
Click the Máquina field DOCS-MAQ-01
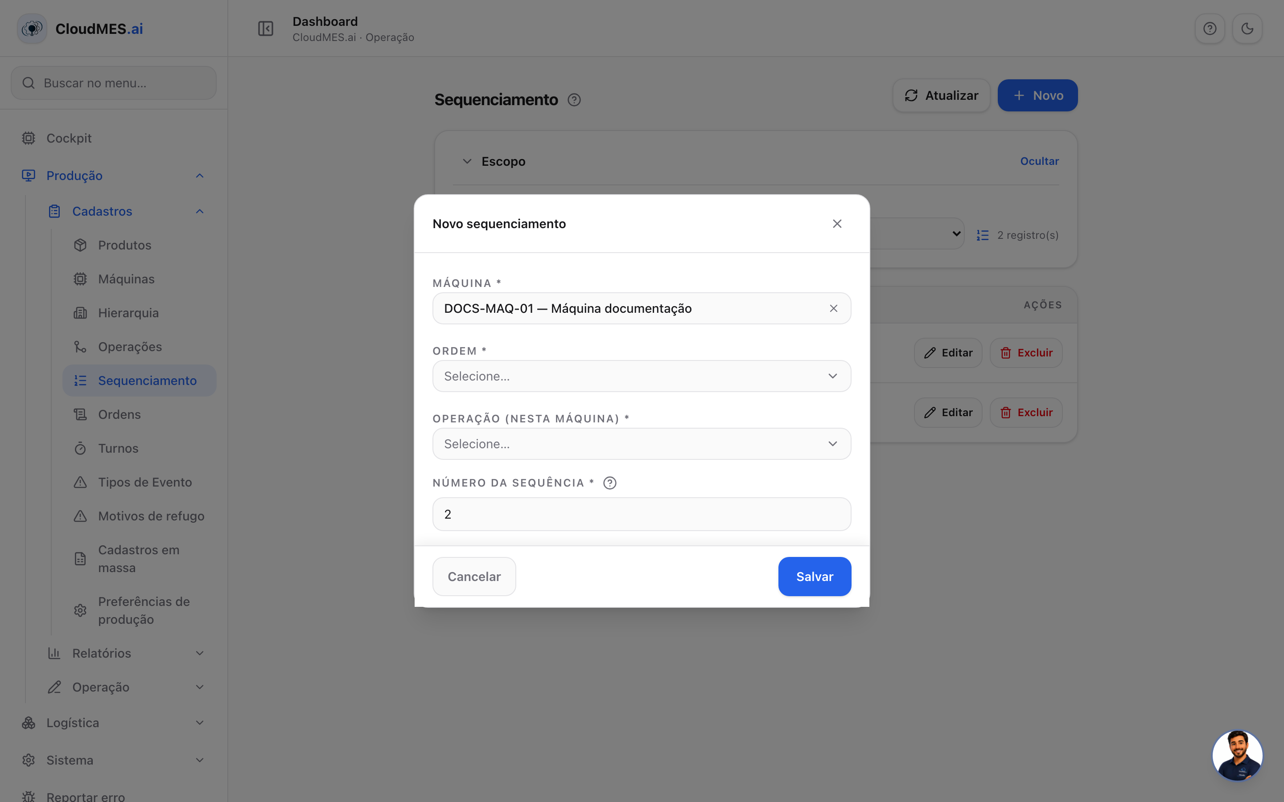coord(642,308)
